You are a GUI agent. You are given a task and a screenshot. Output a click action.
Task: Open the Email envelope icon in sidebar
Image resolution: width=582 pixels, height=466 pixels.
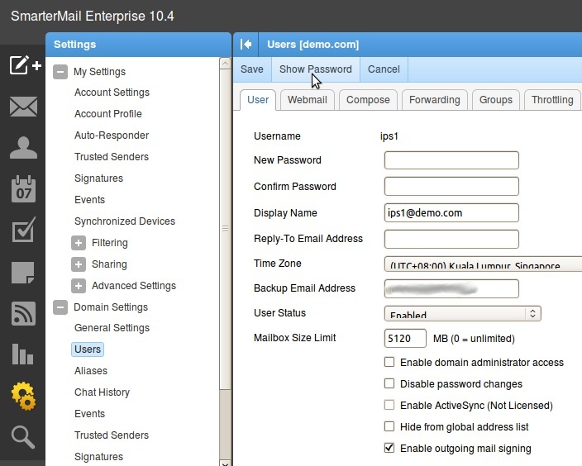[23, 107]
